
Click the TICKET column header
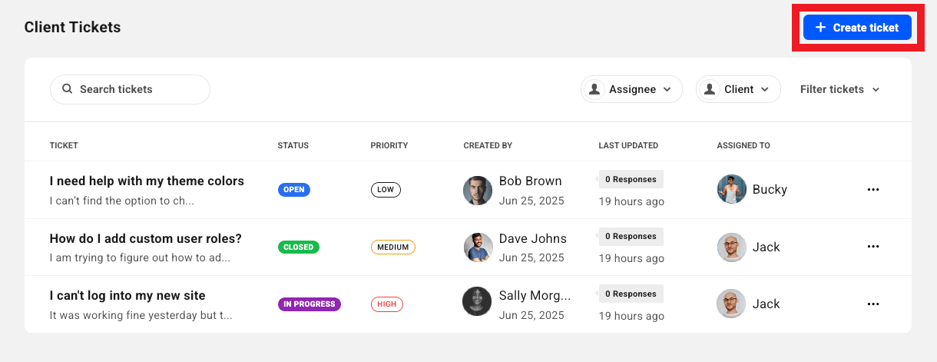(x=64, y=145)
